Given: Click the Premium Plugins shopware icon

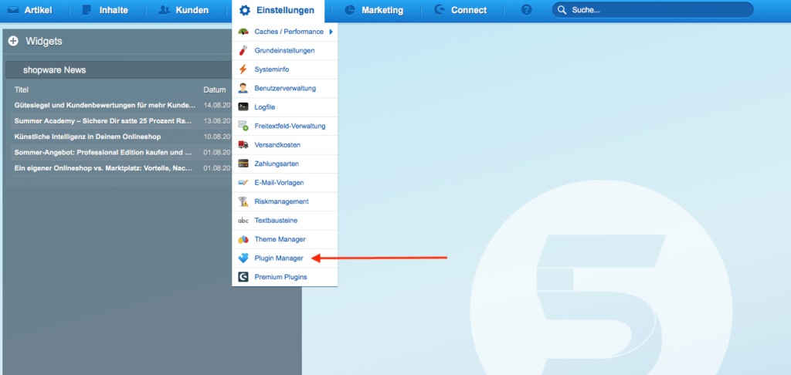Looking at the screenshot, I should pyautogui.click(x=243, y=277).
